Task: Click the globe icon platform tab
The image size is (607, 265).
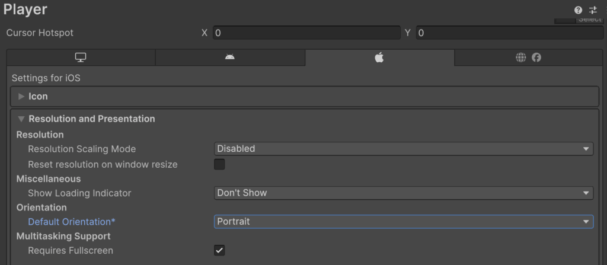Action: 528,58
